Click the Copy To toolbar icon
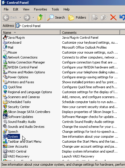125x168 pixels. [104, 17]
